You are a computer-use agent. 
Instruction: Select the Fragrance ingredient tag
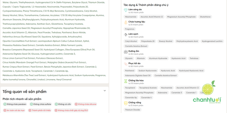click(130, 29)
